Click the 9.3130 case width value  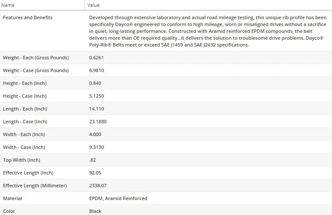96,147
